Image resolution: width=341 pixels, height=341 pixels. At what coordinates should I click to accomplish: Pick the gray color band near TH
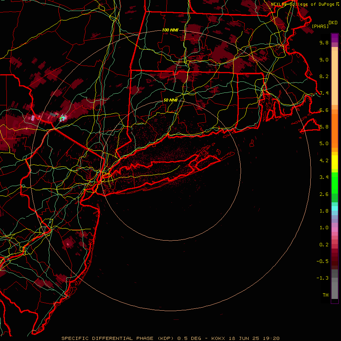click(335, 290)
